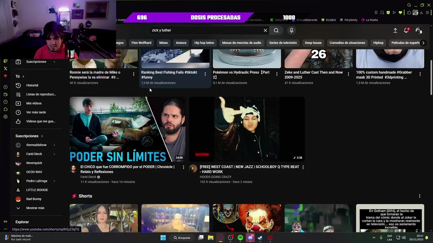
Task: Select the Deep house chip
Action: [313, 43]
